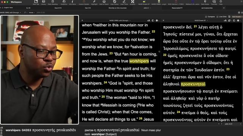Open the Greek pane layout menu
This screenshot has height=136, width=243.
(x=234, y=20)
